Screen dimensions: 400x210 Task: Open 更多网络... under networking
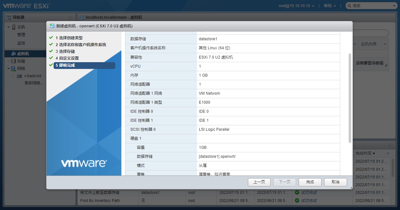coord(34,83)
